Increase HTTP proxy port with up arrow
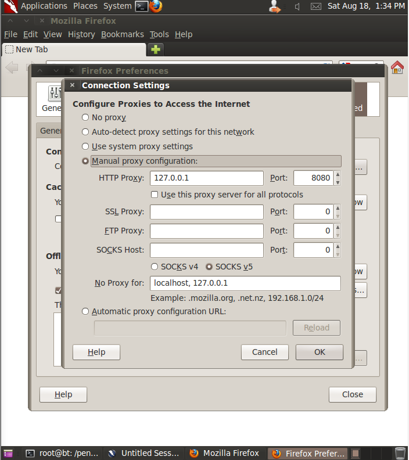Viewport: 409px width, 460px height. pyautogui.click(x=338, y=175)
